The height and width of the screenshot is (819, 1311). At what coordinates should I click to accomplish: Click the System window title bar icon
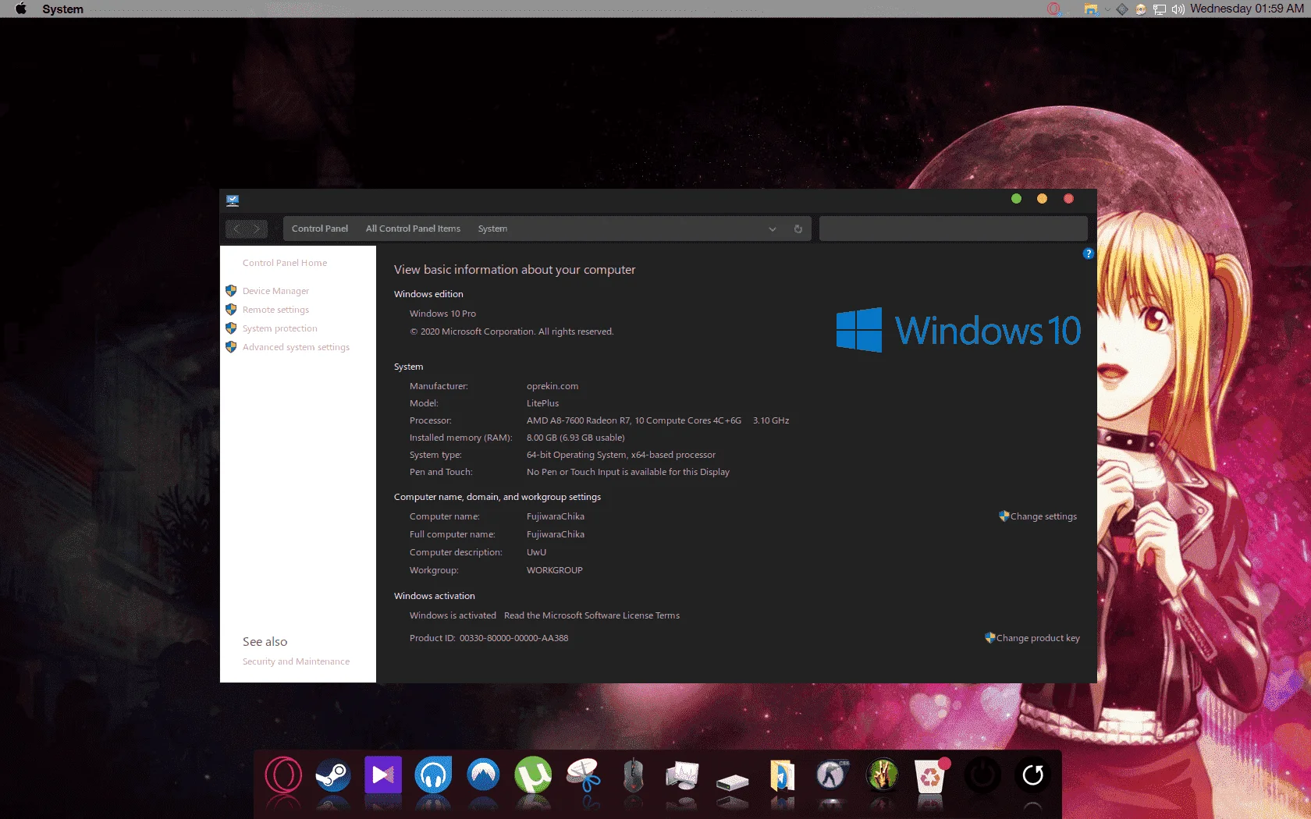click(x=233, y=200)
